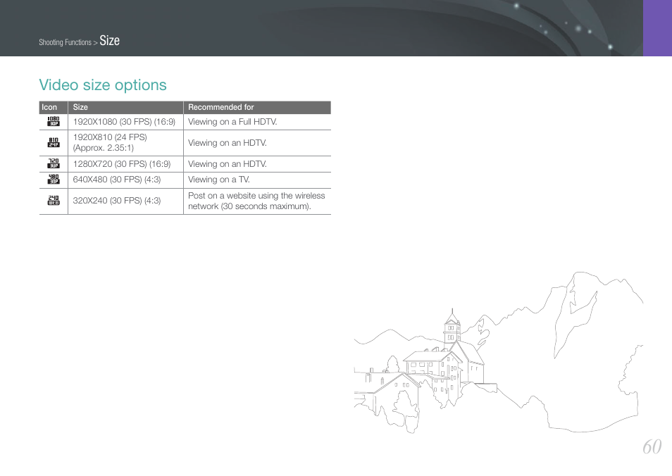Screen dimensions: 672x476
Task: Click the 810 24P video size icon
Action: [x=53, y=143]
